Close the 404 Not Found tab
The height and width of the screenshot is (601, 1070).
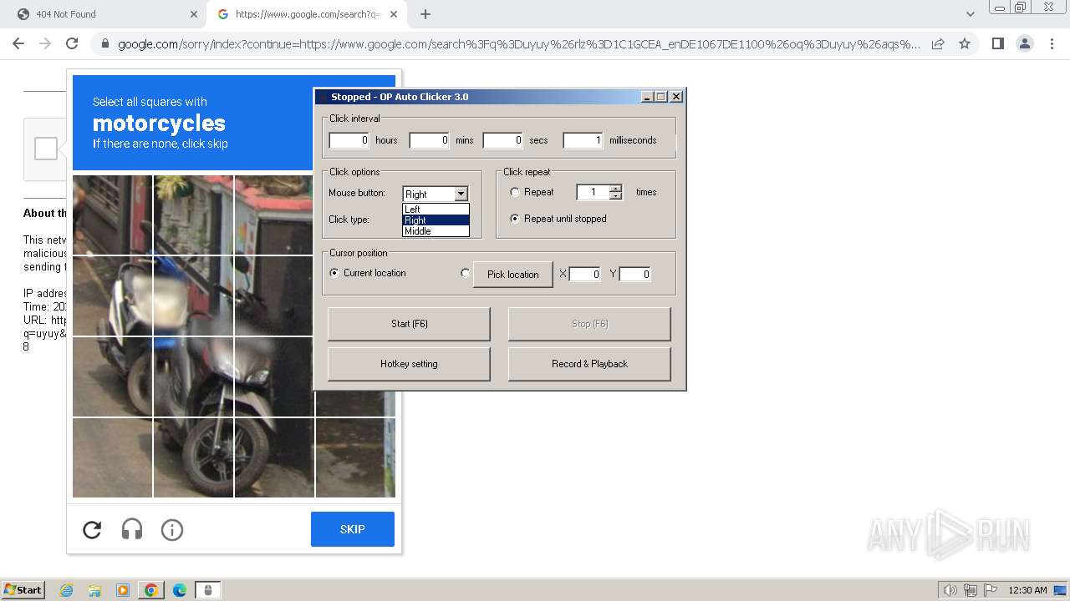(194, 14)
